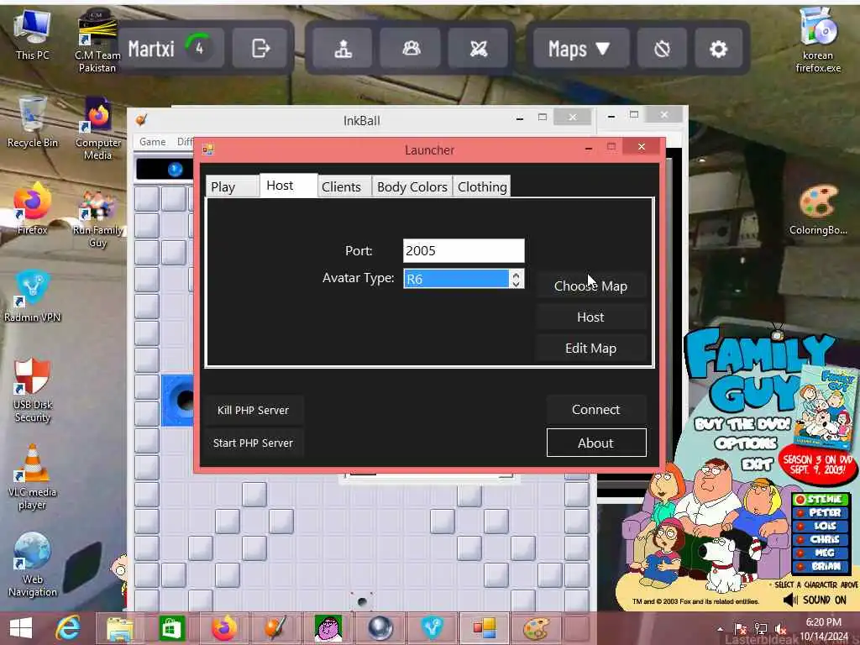860x645 pixels.
Task: Click the Connect button
Action: (x=596, y=410)
